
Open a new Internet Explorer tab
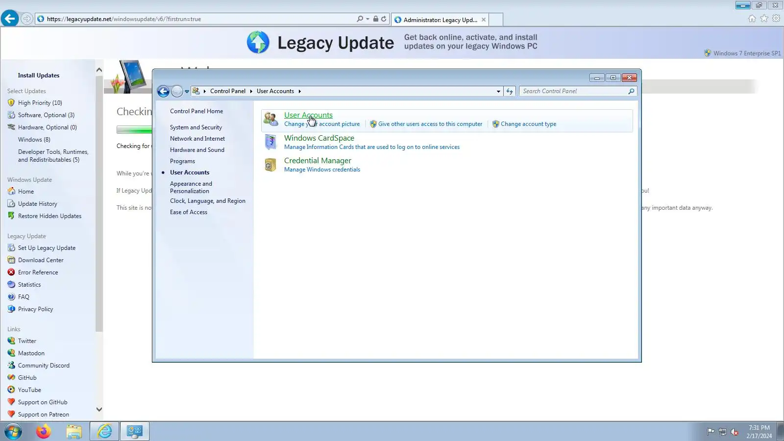coord(496,20)
